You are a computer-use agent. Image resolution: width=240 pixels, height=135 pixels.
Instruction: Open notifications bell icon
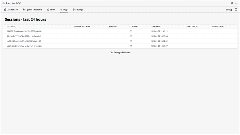(x=236, y=10)
